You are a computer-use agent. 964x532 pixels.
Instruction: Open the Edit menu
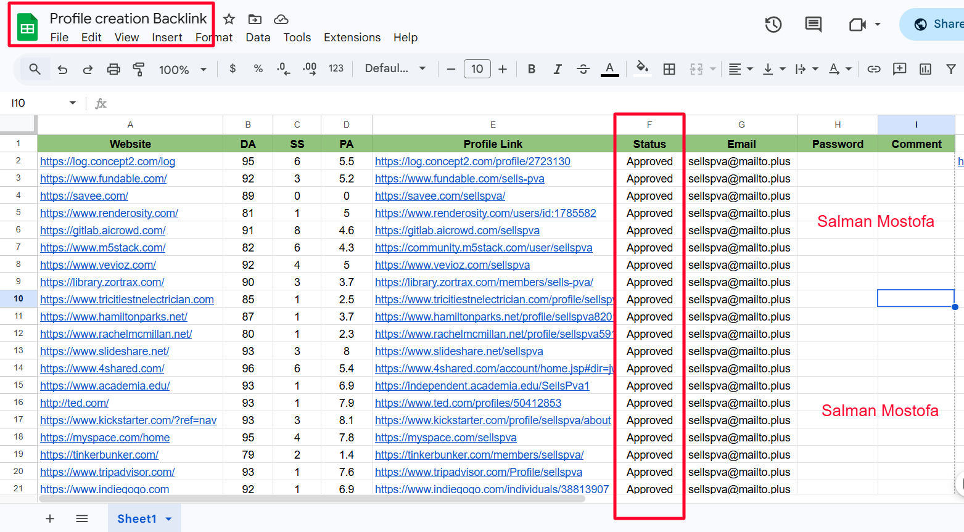click(91, 38)
